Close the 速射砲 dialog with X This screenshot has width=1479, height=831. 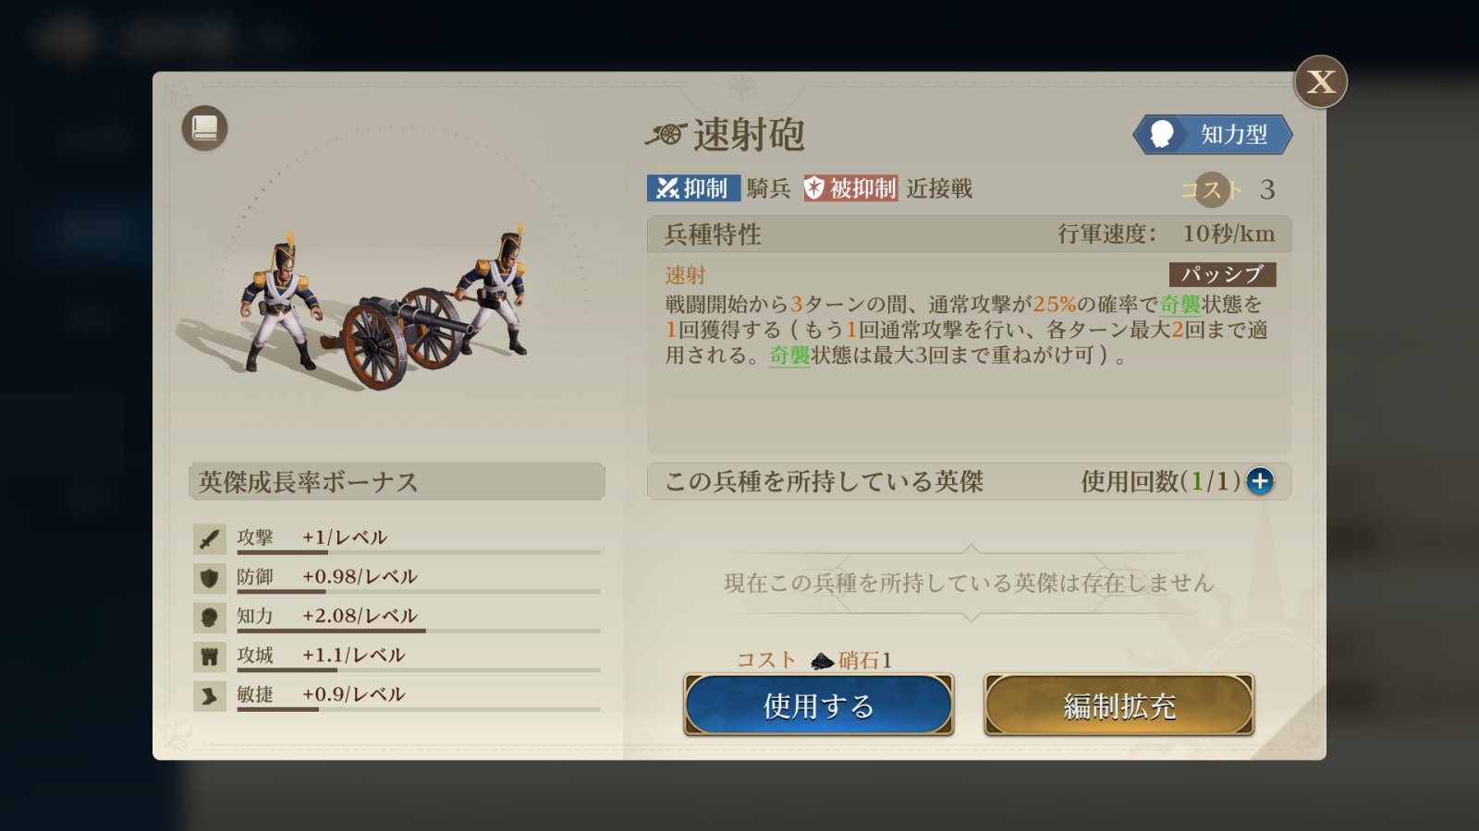pyautogui.click(x=1320, y=82)
